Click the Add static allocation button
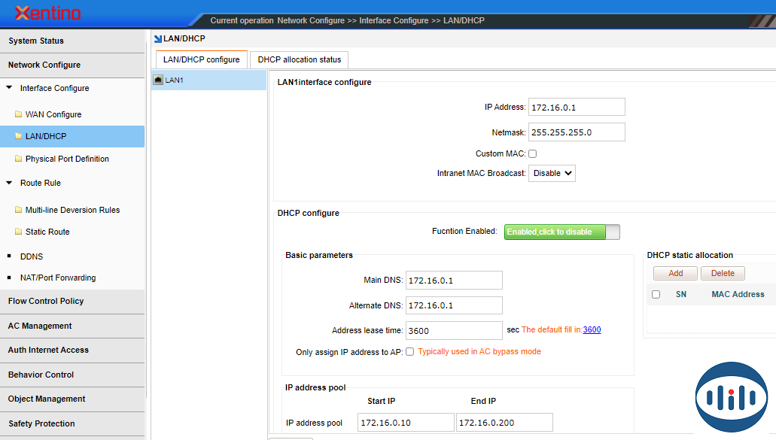The height and width of the screenshot is (440, 776). [675, 273]
